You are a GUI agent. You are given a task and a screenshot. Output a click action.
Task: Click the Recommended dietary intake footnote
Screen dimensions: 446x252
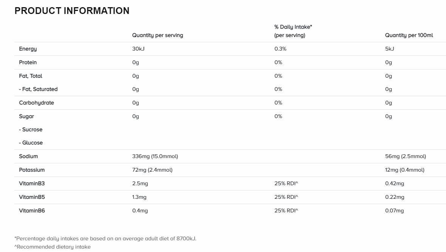pos(53,247)
